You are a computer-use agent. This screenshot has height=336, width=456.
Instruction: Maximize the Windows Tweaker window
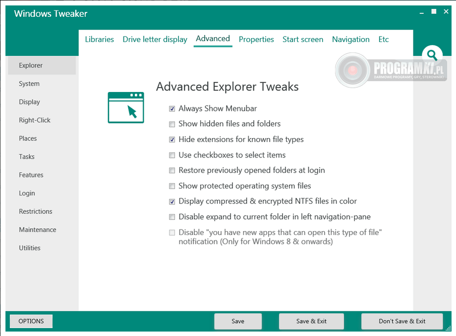pyautogui.click(x=434, y=11)
